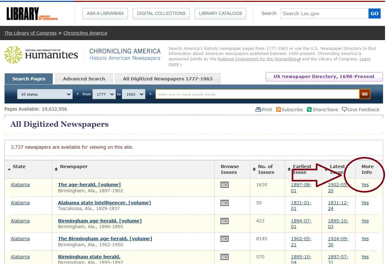392x279 pixels.
Task: Click More Info Yes for Birmingham age-herald 1890-1895
Action: point(365,221)
